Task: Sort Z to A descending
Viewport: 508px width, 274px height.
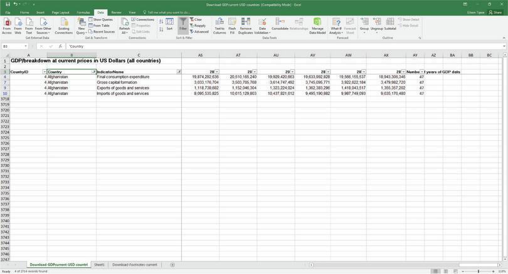Action: tap(161, 29)
